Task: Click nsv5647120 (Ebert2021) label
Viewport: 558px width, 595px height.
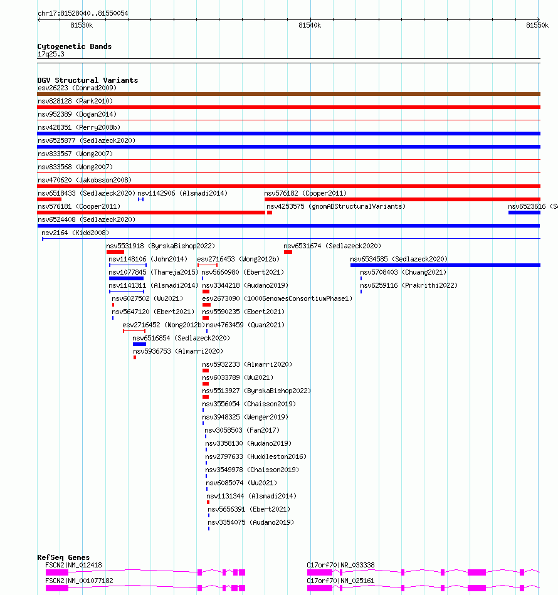Action: (153, 312)
